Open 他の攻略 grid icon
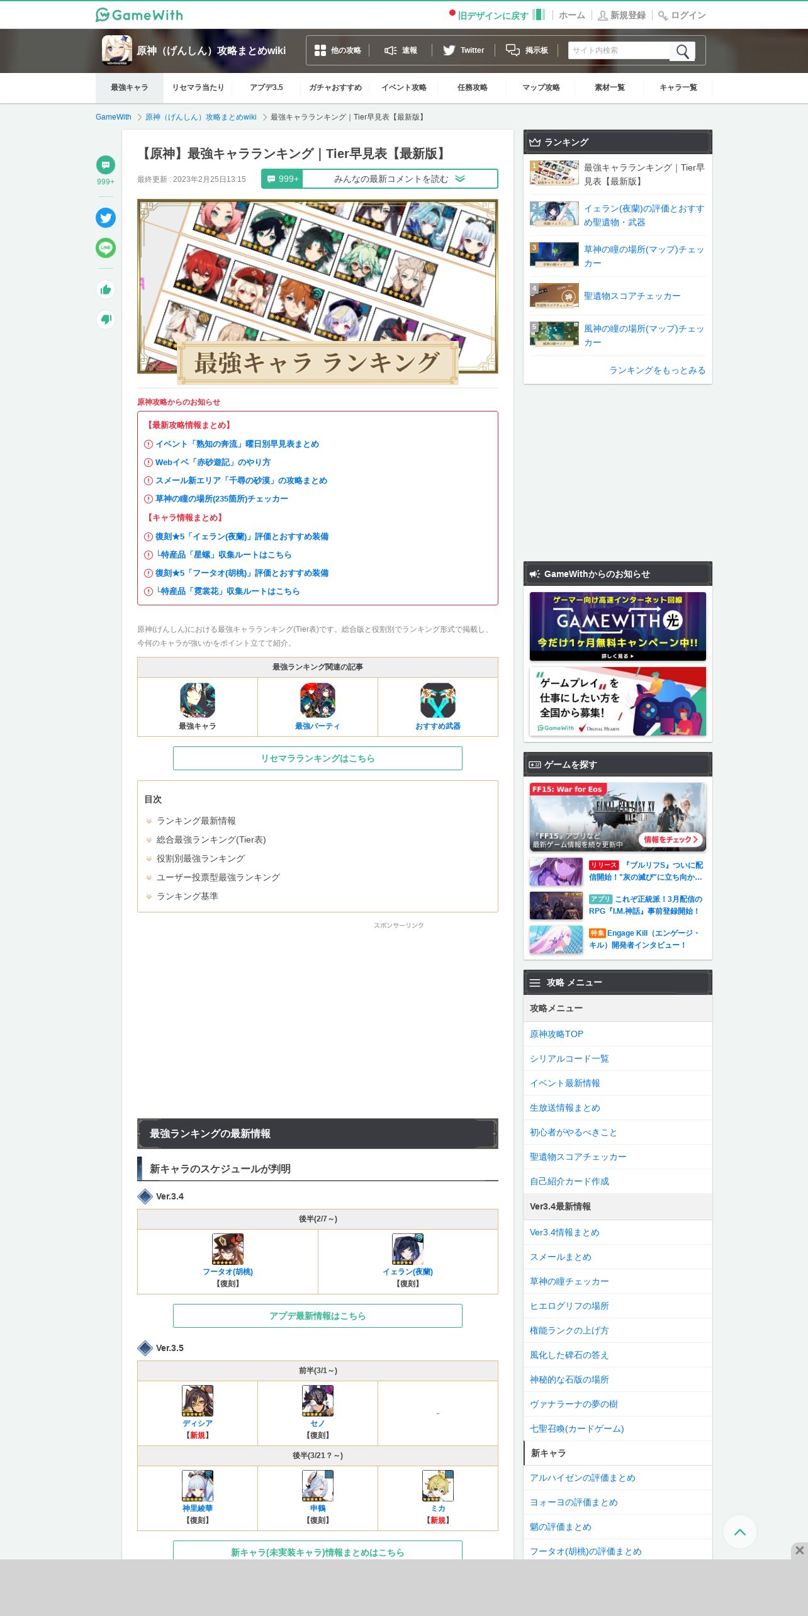Viewport: 808px width, 1616px height. (337, 50)
